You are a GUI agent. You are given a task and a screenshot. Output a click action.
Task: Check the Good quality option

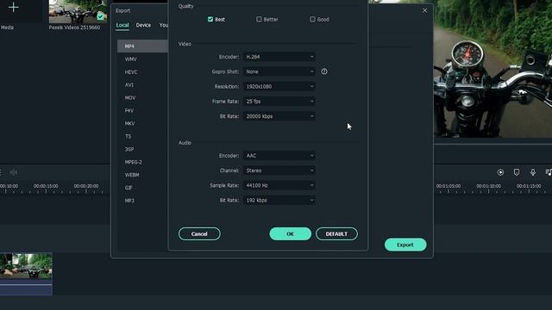click(312, 19)
